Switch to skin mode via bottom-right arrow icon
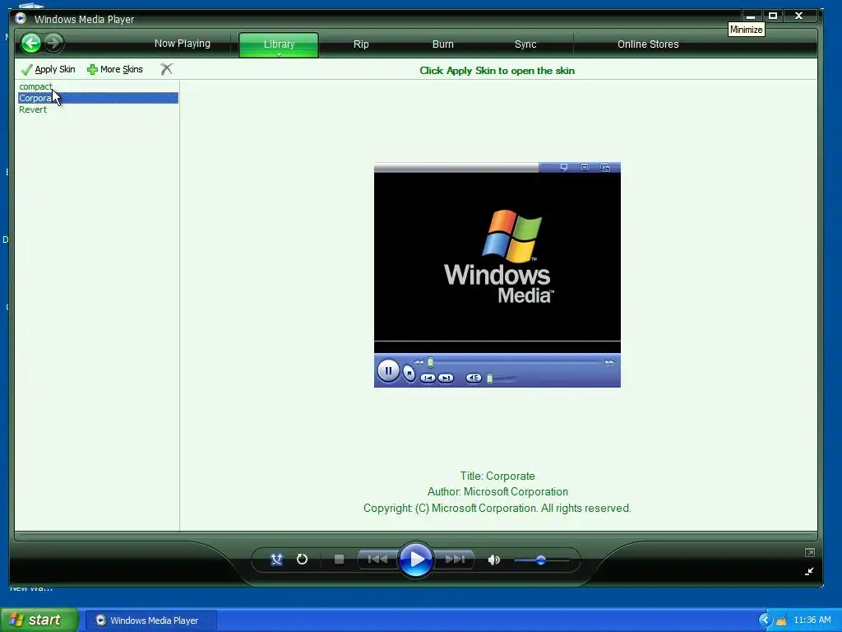The image size is (842, 632). click(809, 571)
